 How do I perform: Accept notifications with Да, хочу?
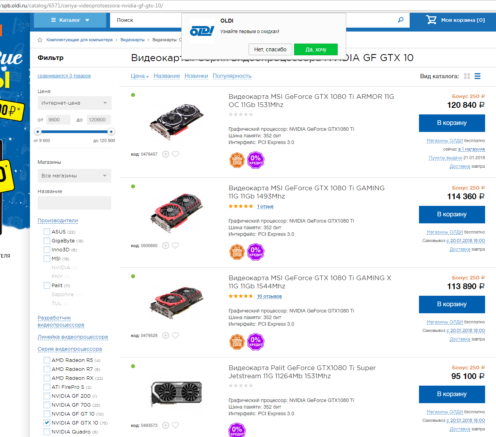pyautogui.click(x=316, y=49)
